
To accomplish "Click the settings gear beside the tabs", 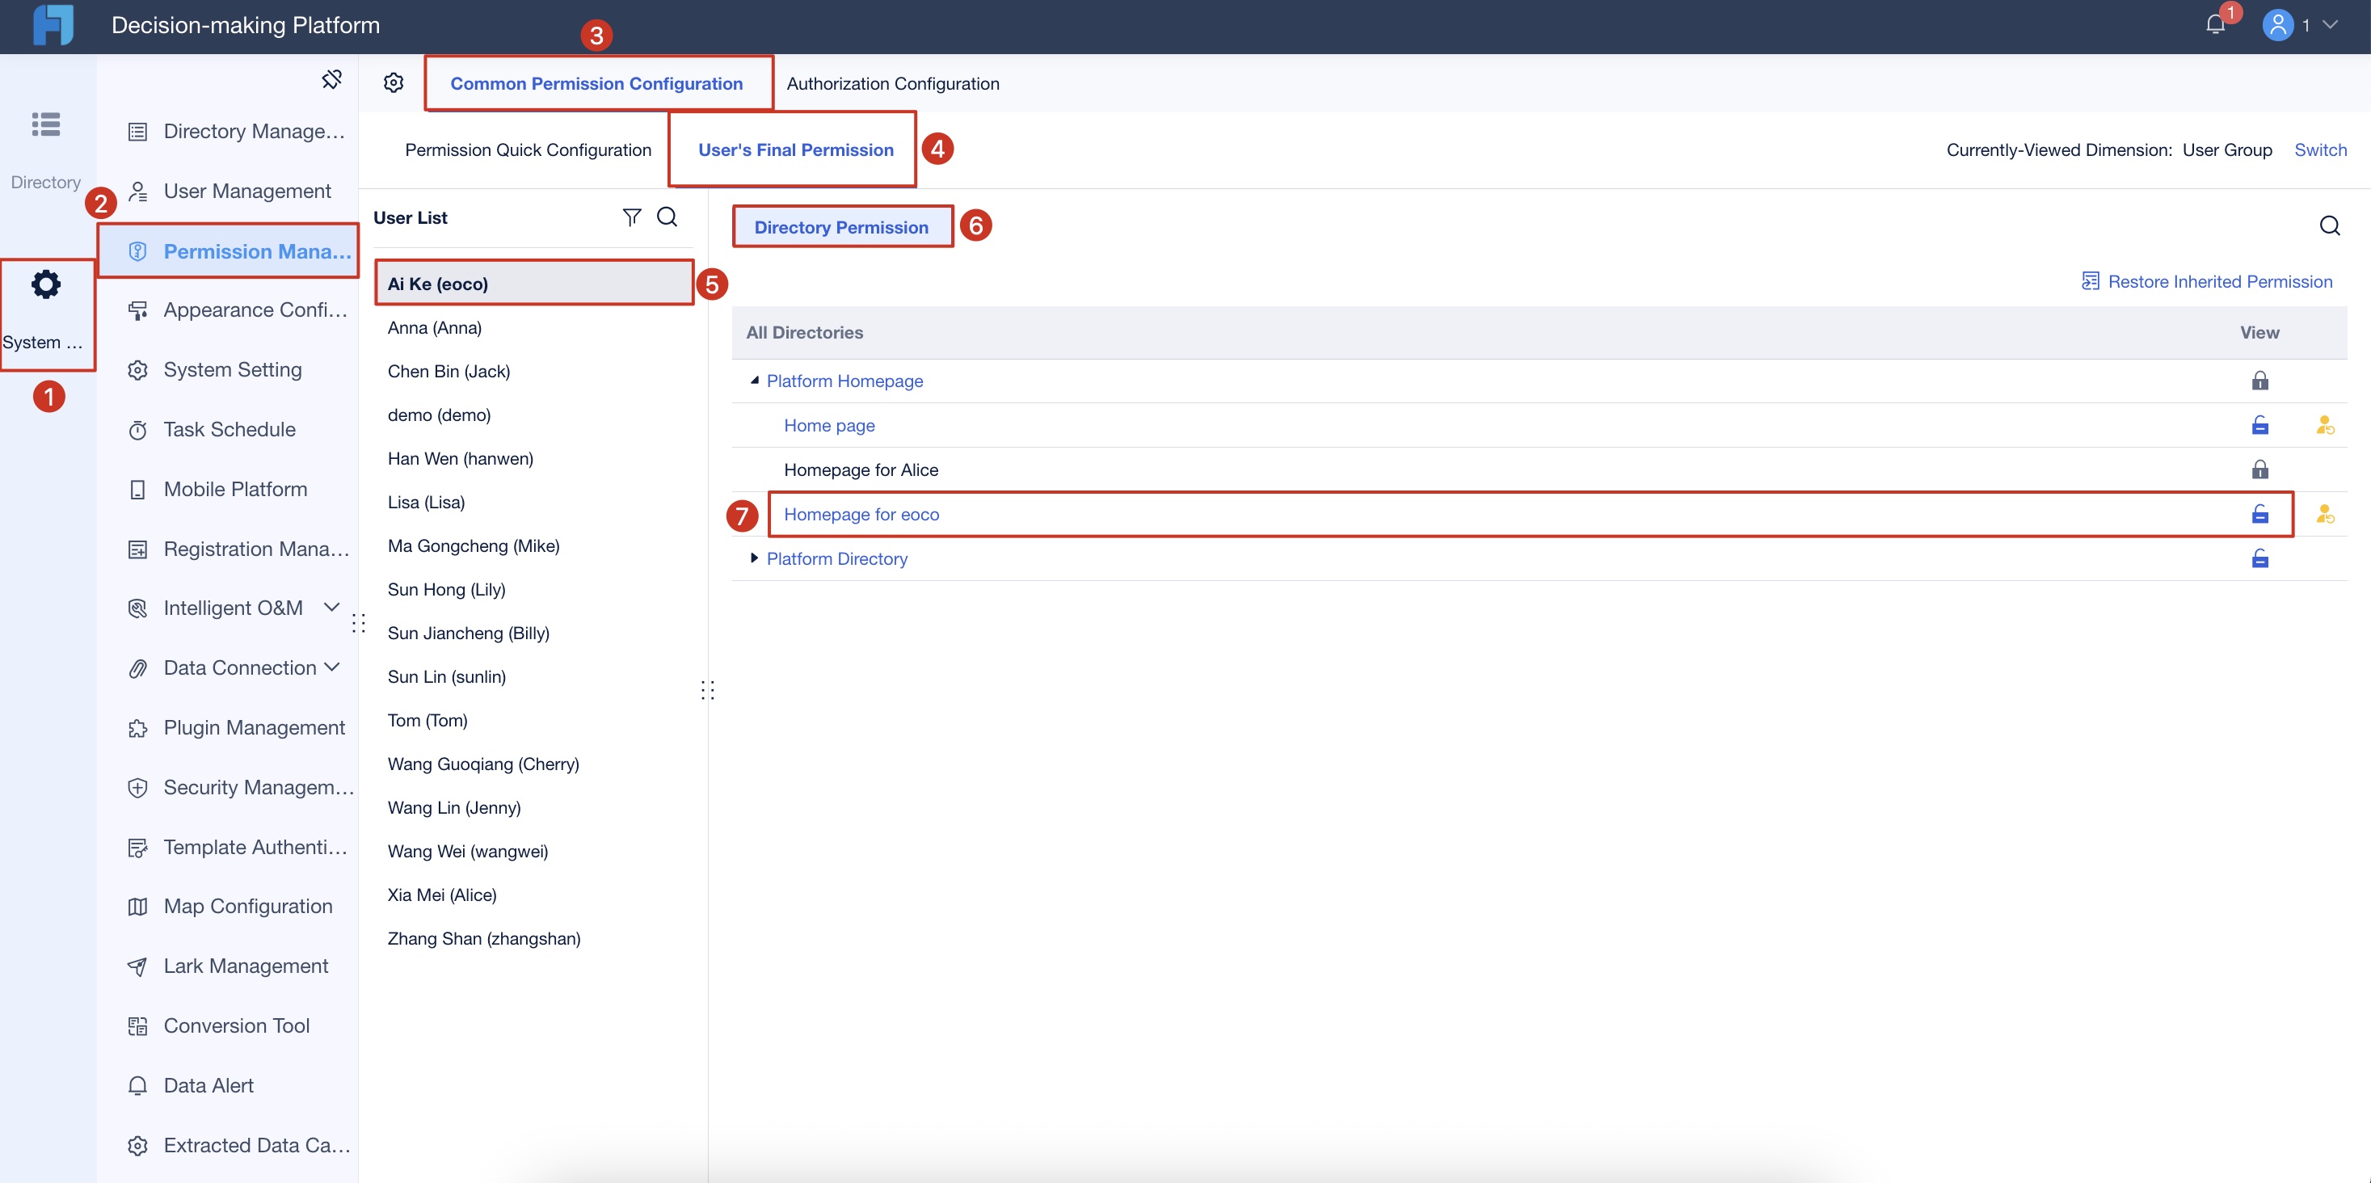I will (394, 83).
